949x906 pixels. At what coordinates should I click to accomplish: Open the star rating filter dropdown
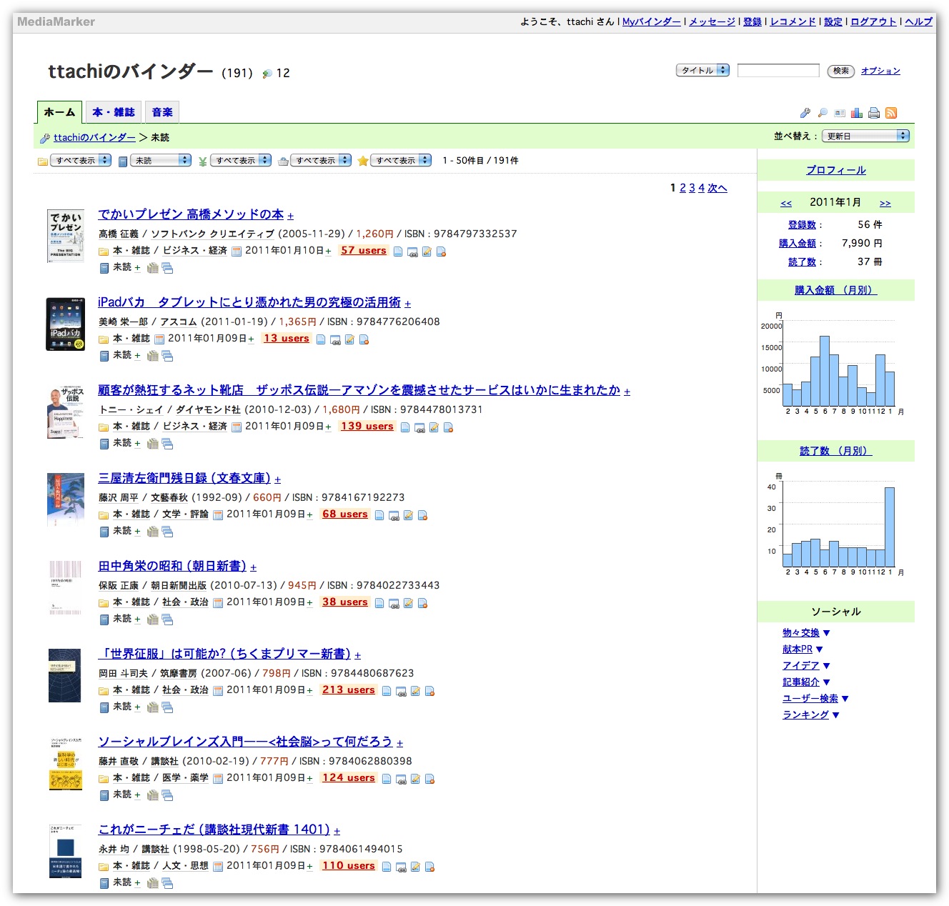(401, 161)
